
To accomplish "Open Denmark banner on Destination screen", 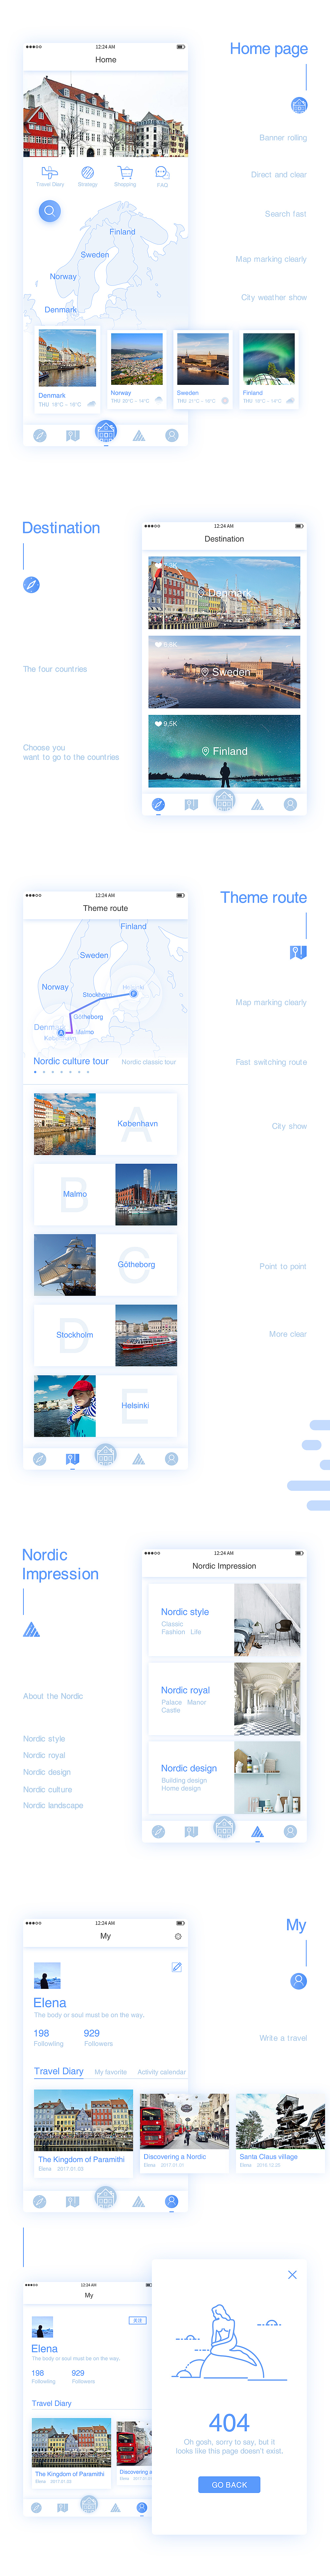I will point(224,593).
